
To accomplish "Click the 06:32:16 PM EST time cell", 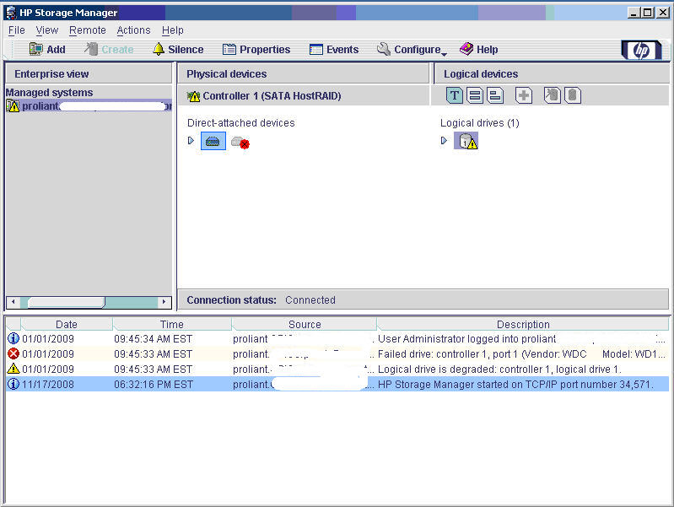I will 154,385.
